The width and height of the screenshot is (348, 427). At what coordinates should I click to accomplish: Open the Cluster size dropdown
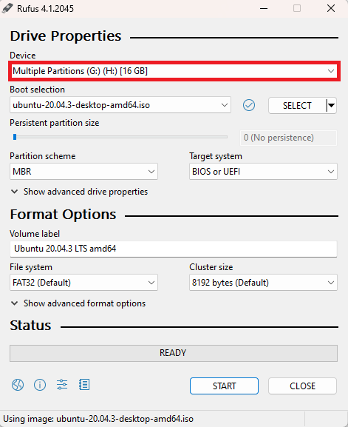[x=263, y=283]
